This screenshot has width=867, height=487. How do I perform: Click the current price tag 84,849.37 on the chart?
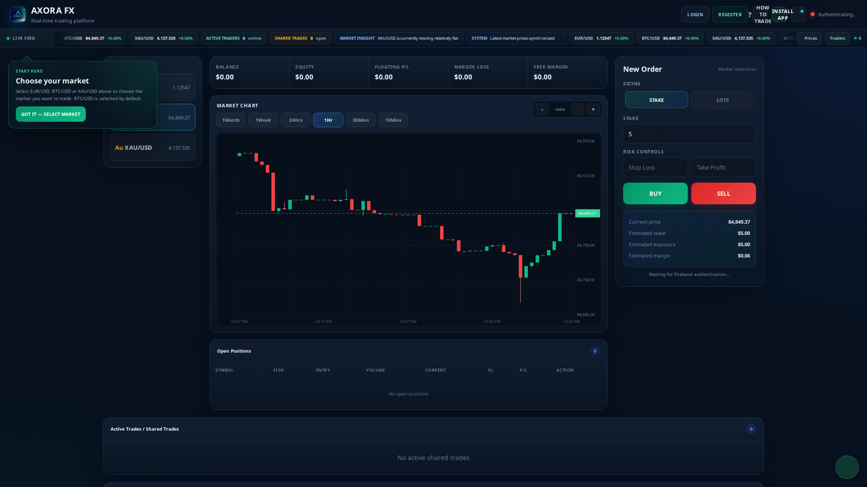[x=587, y=213]
